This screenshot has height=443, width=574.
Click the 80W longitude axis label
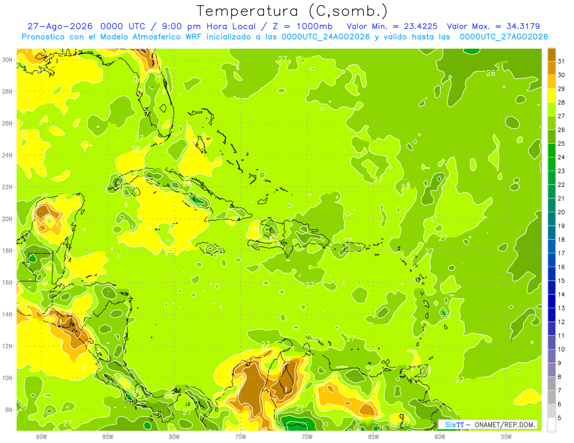tap(174, 437)
